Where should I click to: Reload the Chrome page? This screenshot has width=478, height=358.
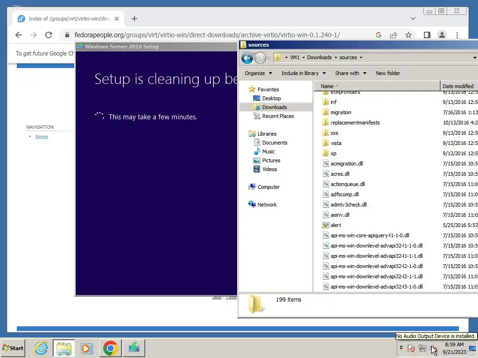tap(49, 35)
